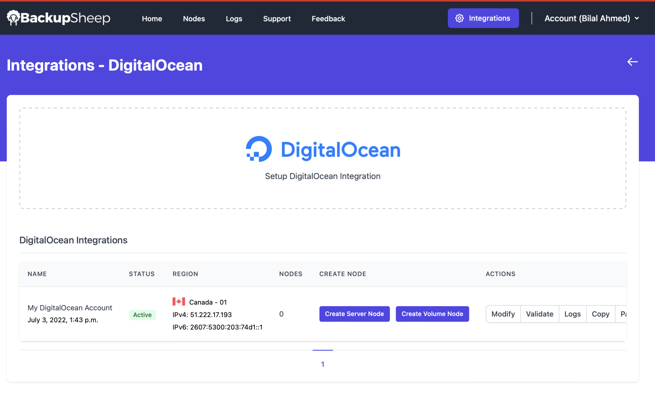The height and width of the screenshot is (398, 655).
Task: Click the Integrations - DigitalOcean page title
Action: point(105,65)
